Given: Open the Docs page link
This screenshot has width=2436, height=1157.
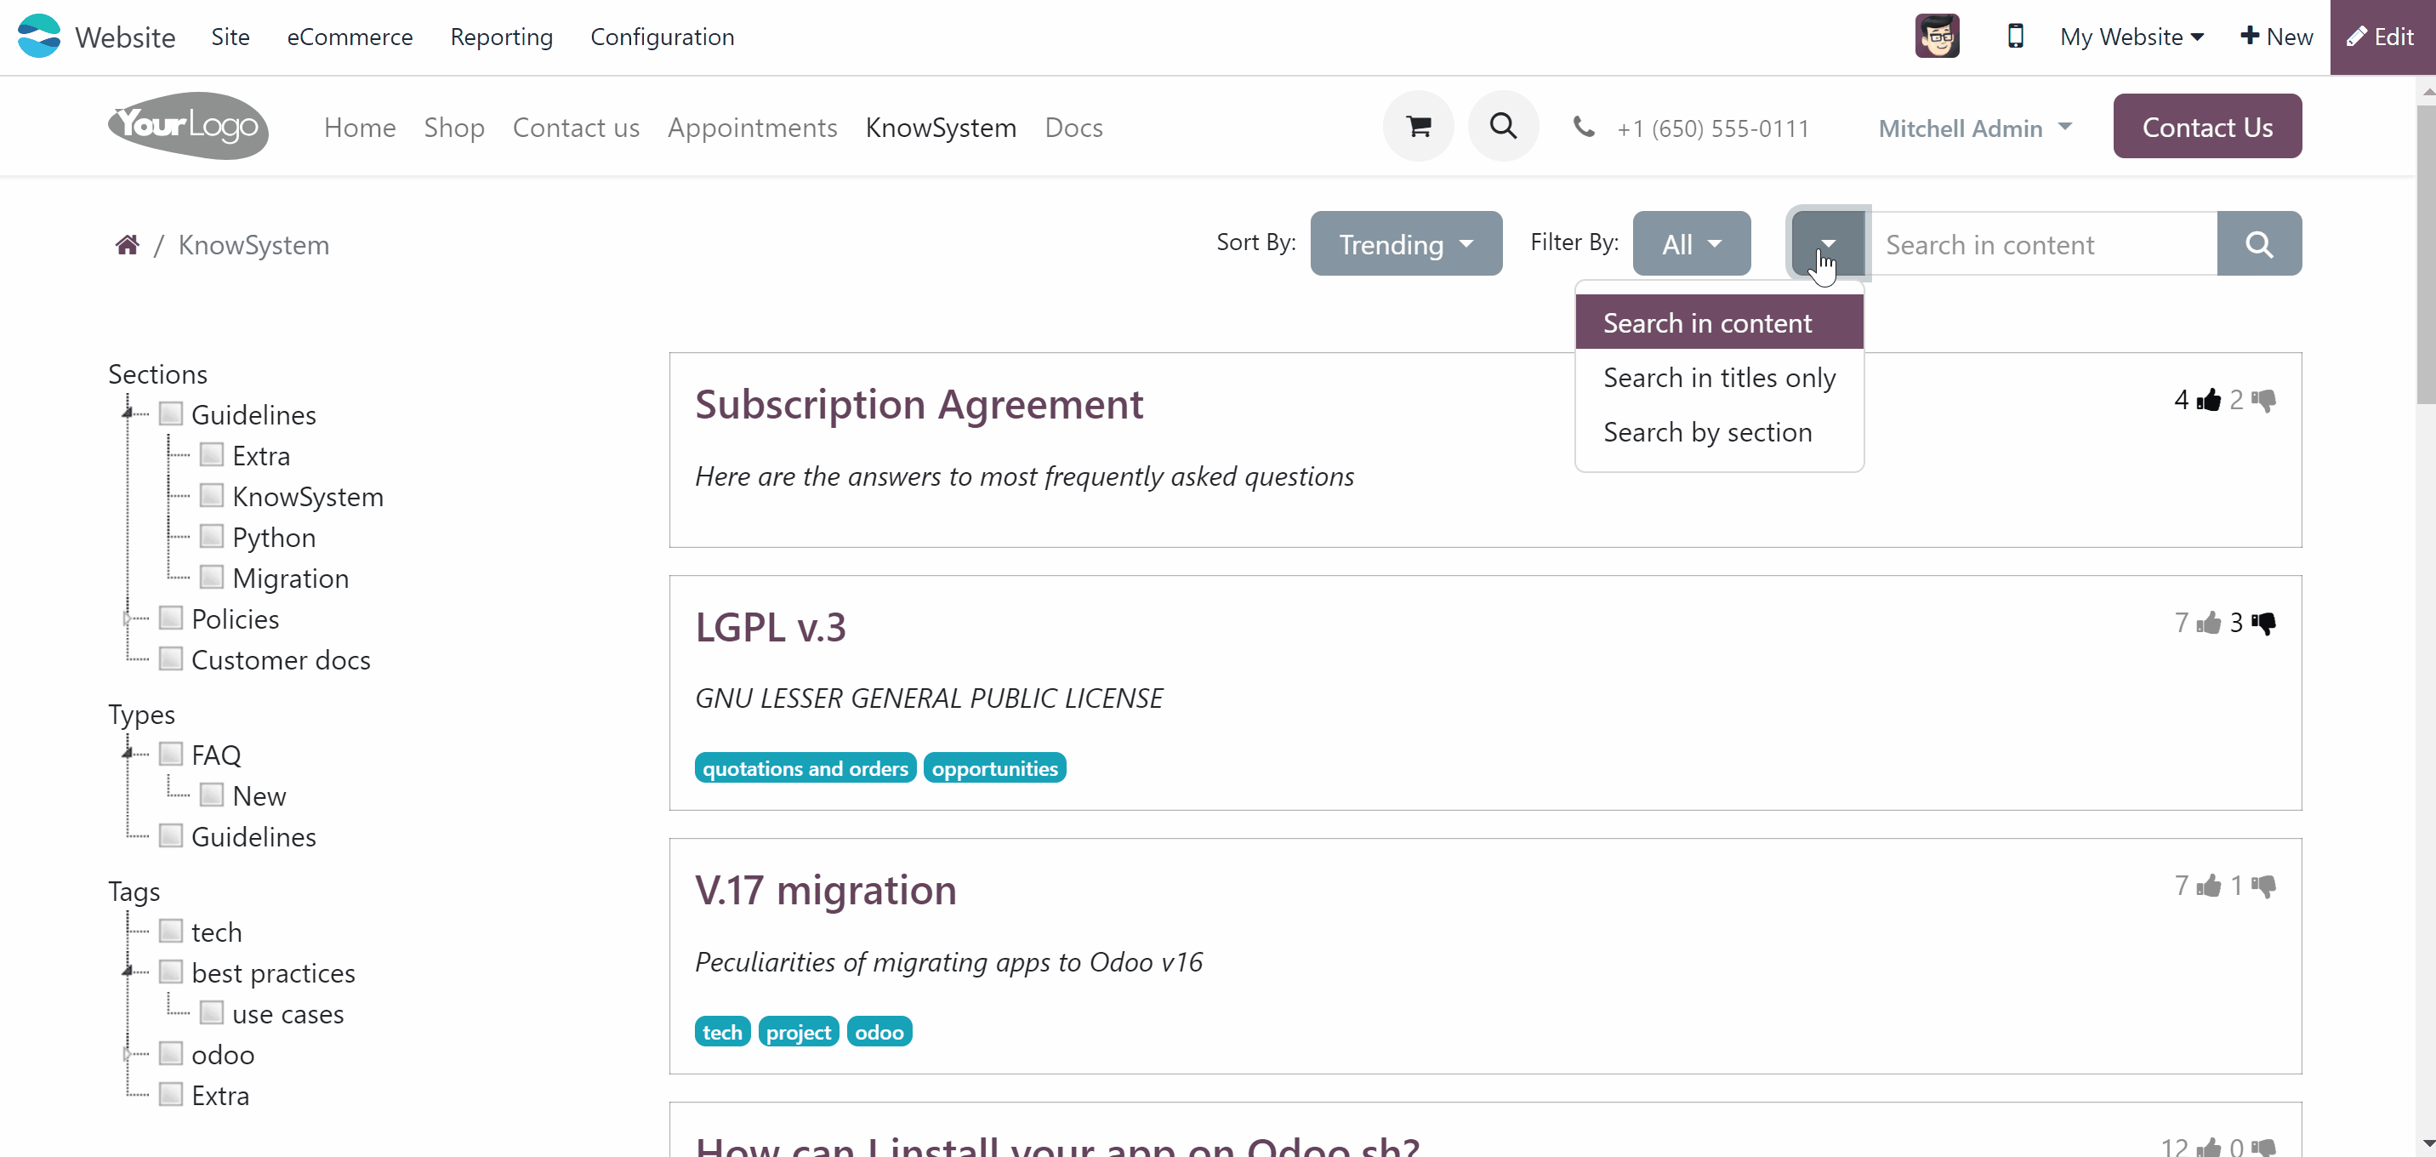Looking at the screenshot, I should click(1074, 127).
